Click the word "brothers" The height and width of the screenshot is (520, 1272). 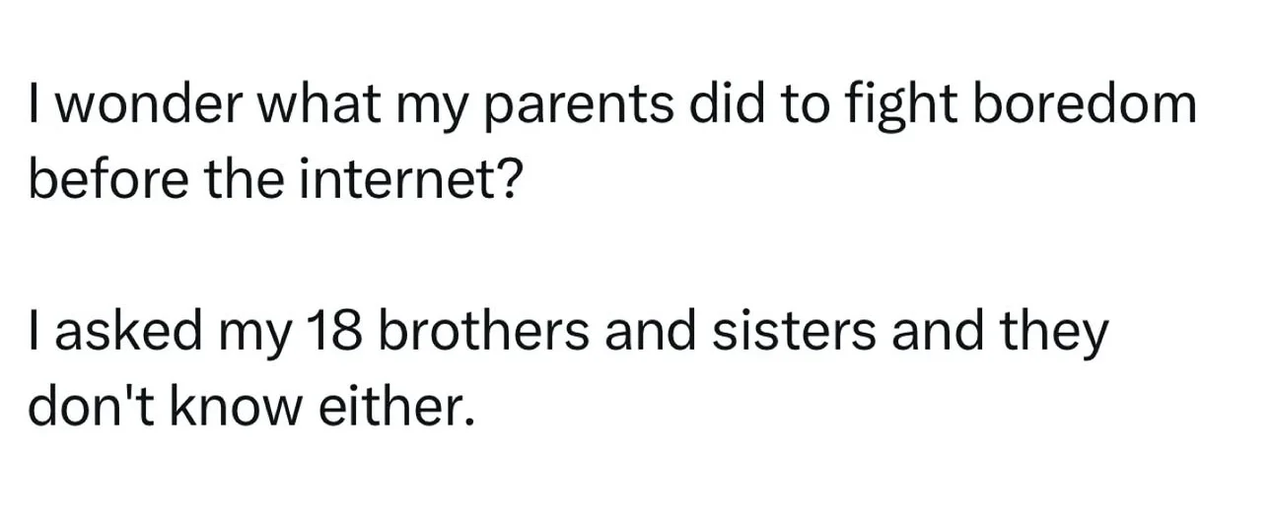[x=484, y=334]
